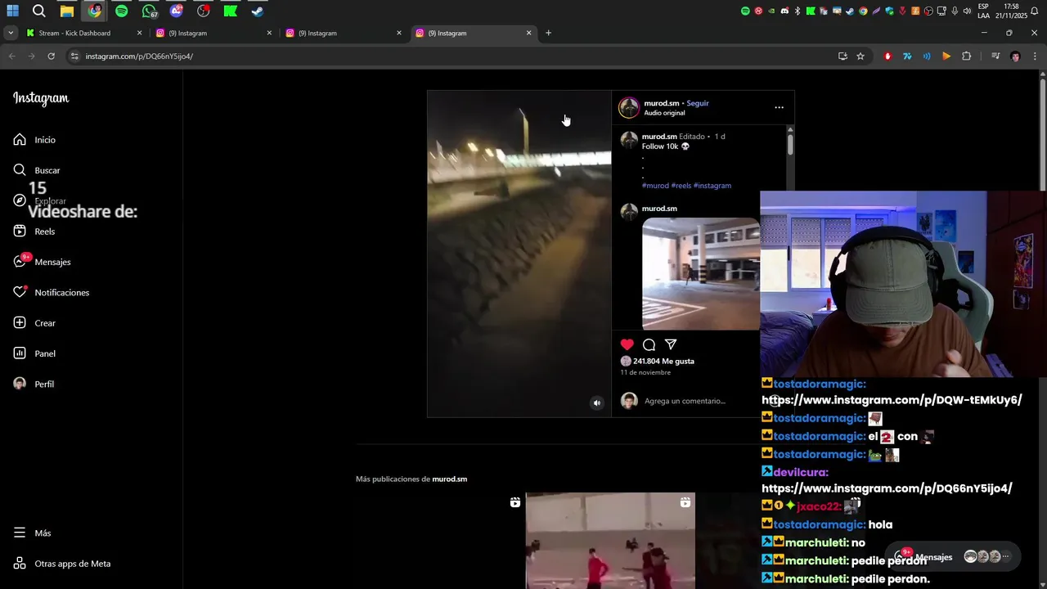View site information icon in address bar
This screenshot has height=589, width=1047.
(x=74, y=56)
